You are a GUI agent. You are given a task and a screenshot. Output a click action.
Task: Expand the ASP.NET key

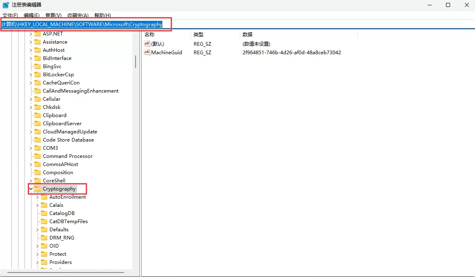coord(31,34)
